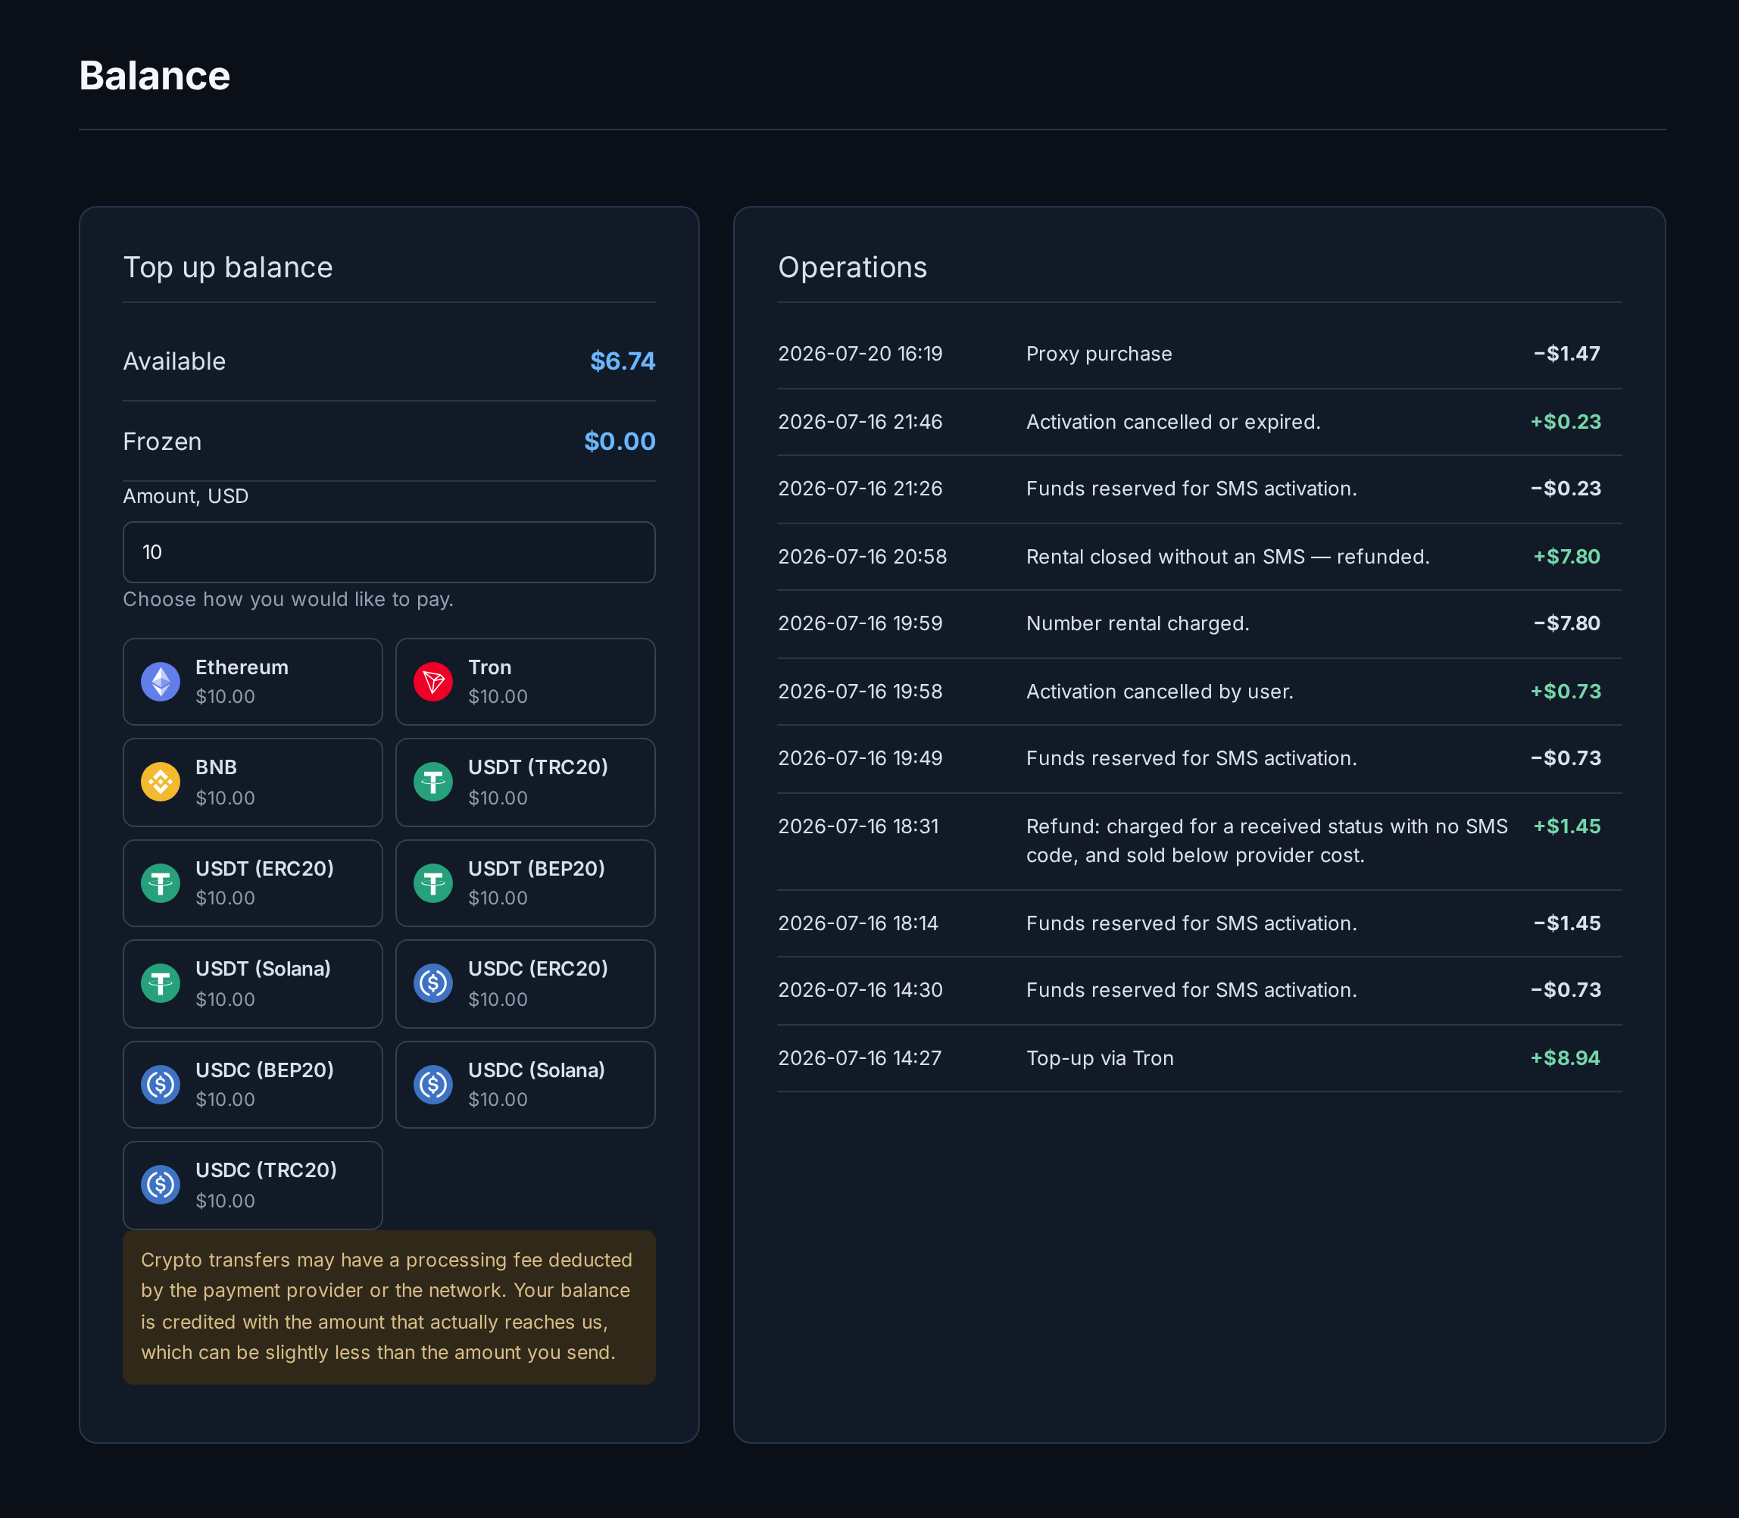
Task: Click 'Top-up via Tron' operation
Action: coord(1100,1059)
